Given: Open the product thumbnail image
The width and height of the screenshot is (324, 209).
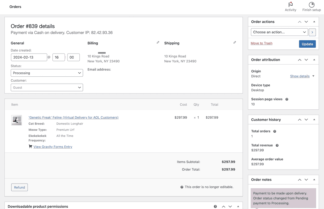Looking at the screenshot, I should (x=16, y=120).
